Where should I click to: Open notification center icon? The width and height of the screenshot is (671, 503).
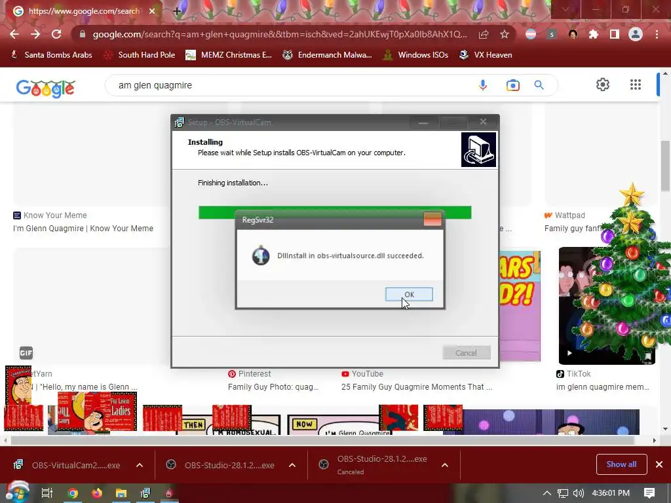pyautogui.click(x=649, y=493)
